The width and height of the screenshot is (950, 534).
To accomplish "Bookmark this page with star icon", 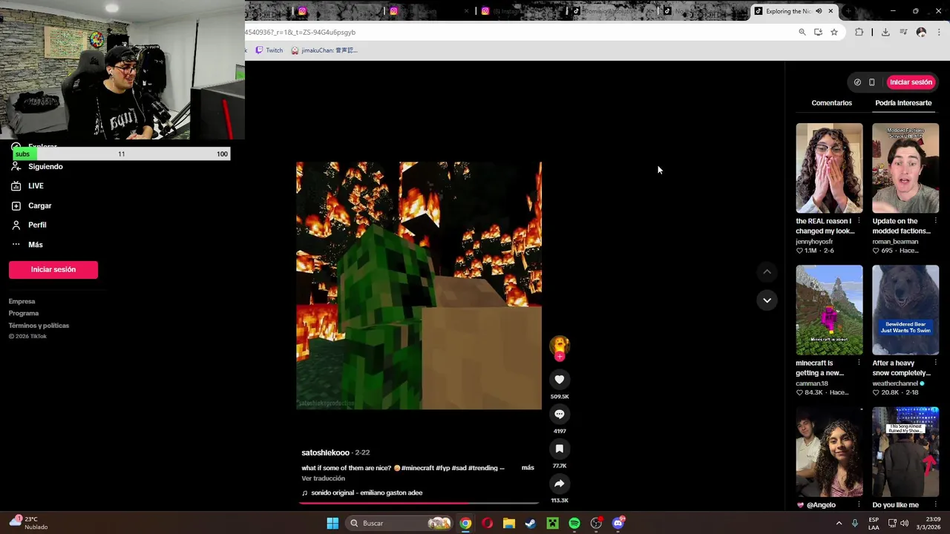I will click(x=834, y=33).
